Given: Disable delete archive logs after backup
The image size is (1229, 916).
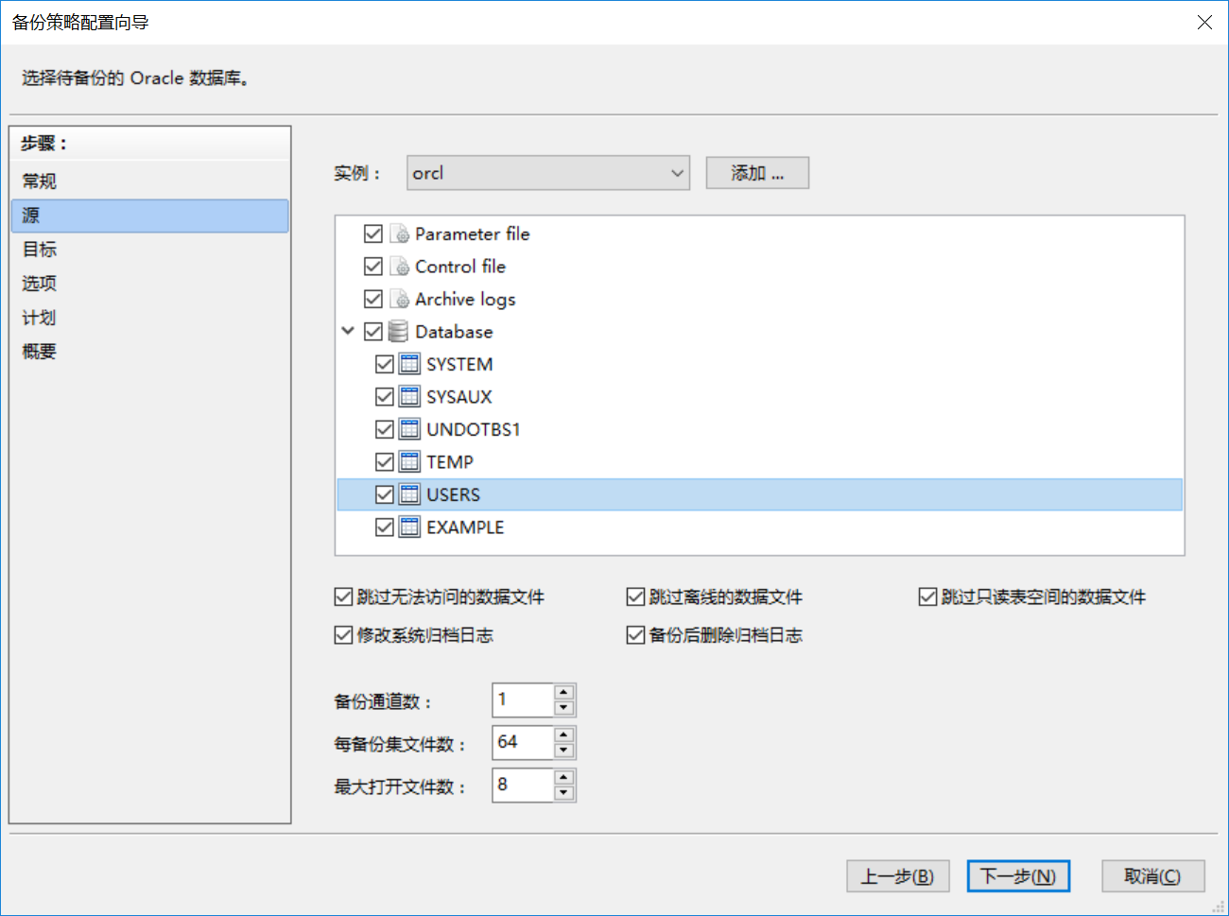Looking at the screenshot, I should tap(636, 635).
